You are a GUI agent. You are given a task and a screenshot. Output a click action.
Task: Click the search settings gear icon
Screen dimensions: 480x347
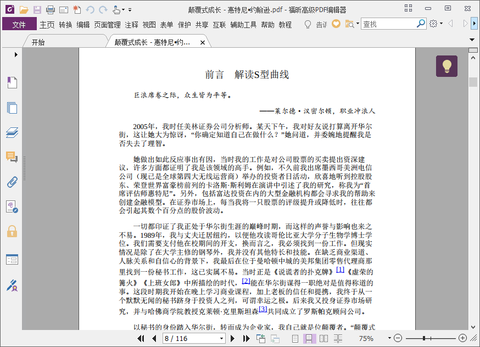[x=433, y=24]
